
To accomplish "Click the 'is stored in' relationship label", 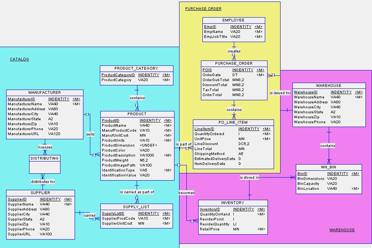I will click(x=250, y=177).
